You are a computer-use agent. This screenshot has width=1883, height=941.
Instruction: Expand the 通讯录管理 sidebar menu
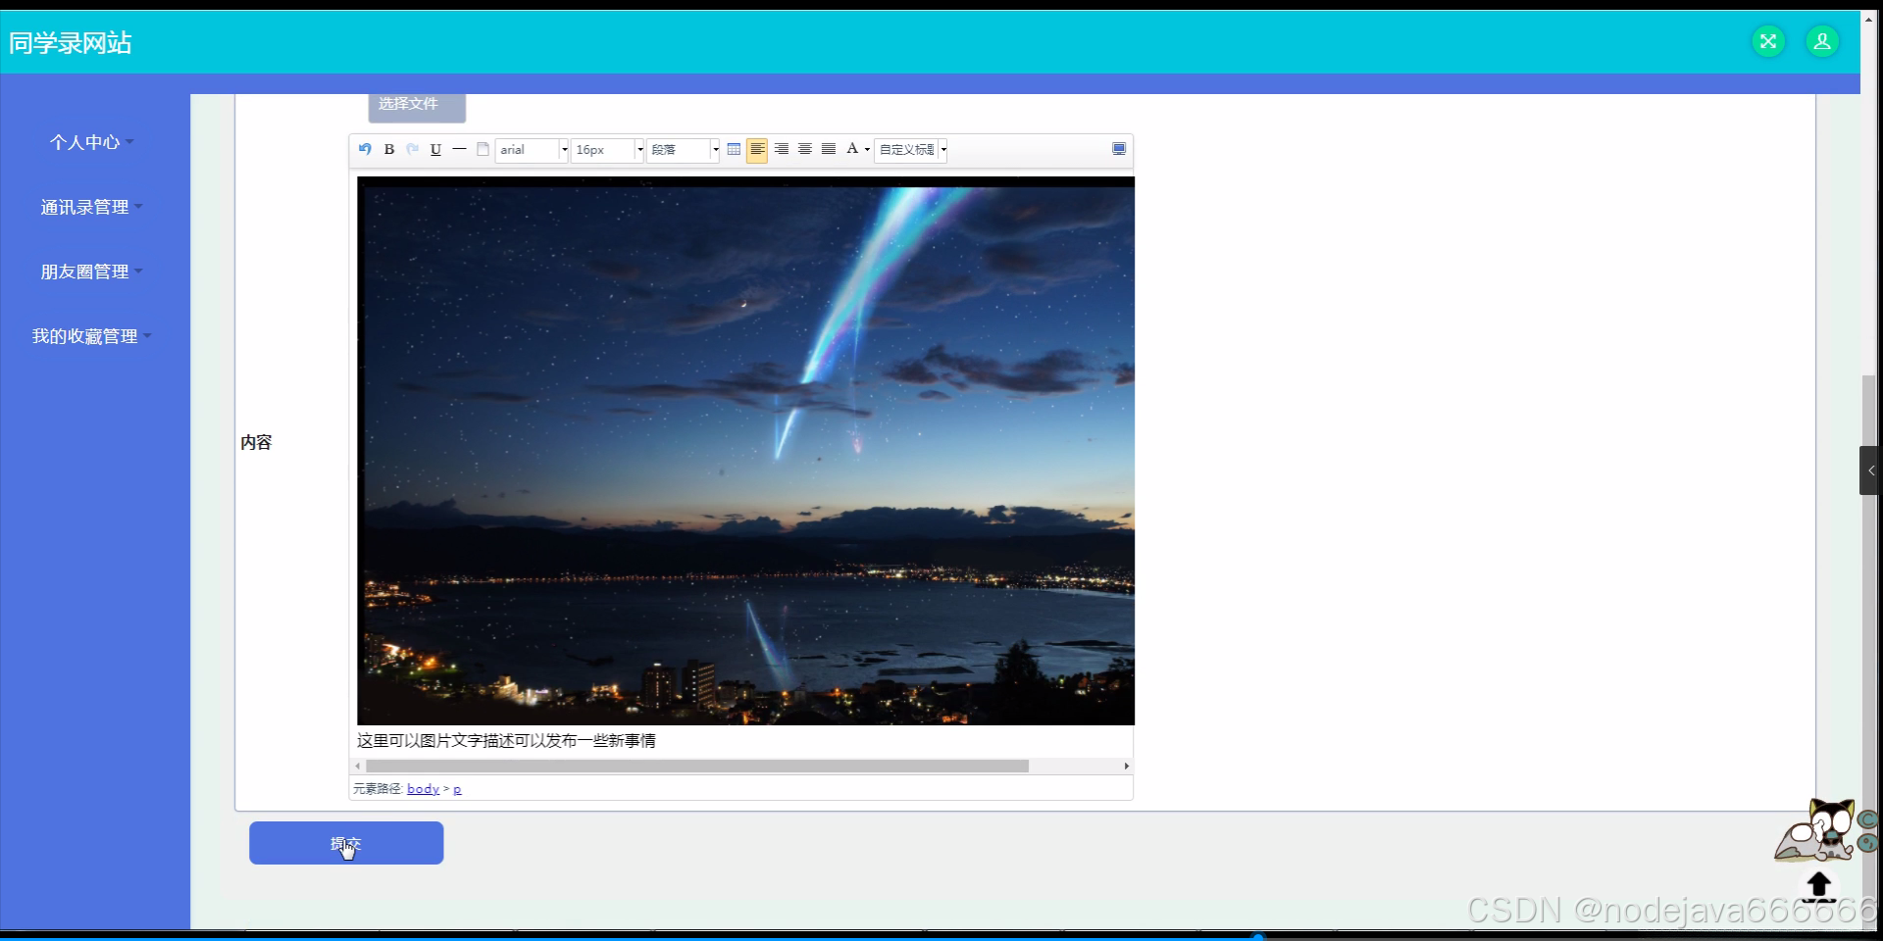tap(91, 207)
